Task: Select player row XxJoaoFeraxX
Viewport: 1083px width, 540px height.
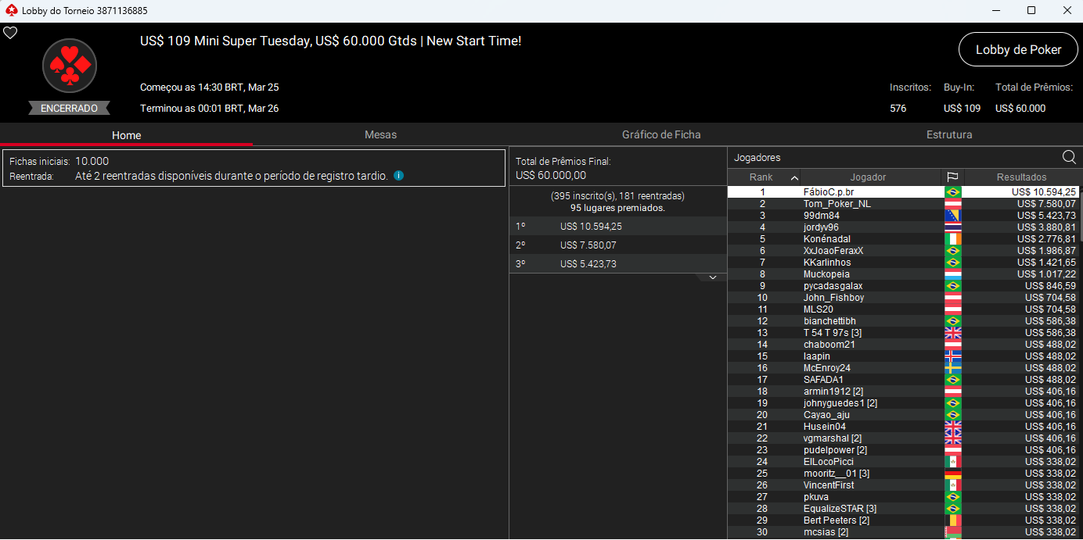Action: click(x=903, y=251)
